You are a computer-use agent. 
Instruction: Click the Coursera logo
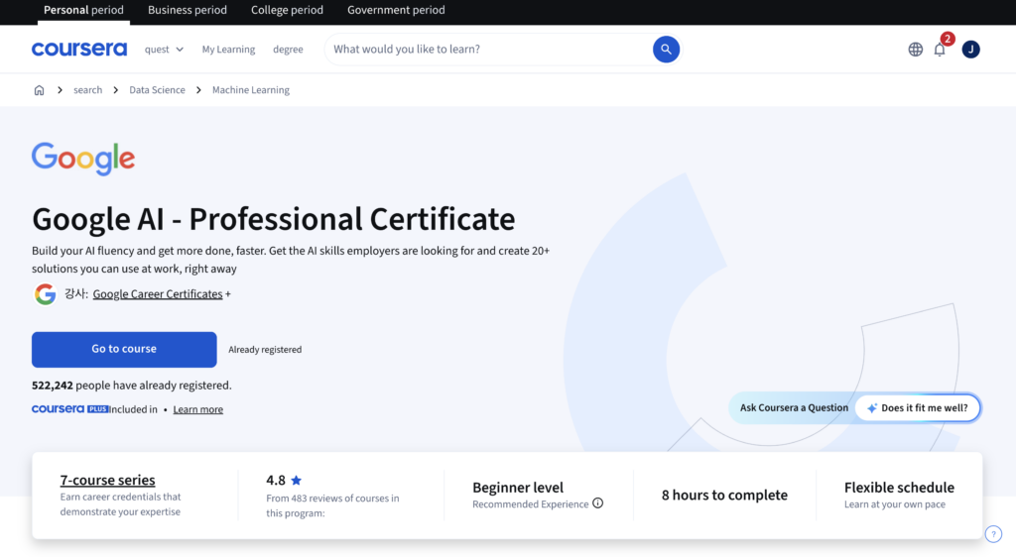[x=79, y=50]
